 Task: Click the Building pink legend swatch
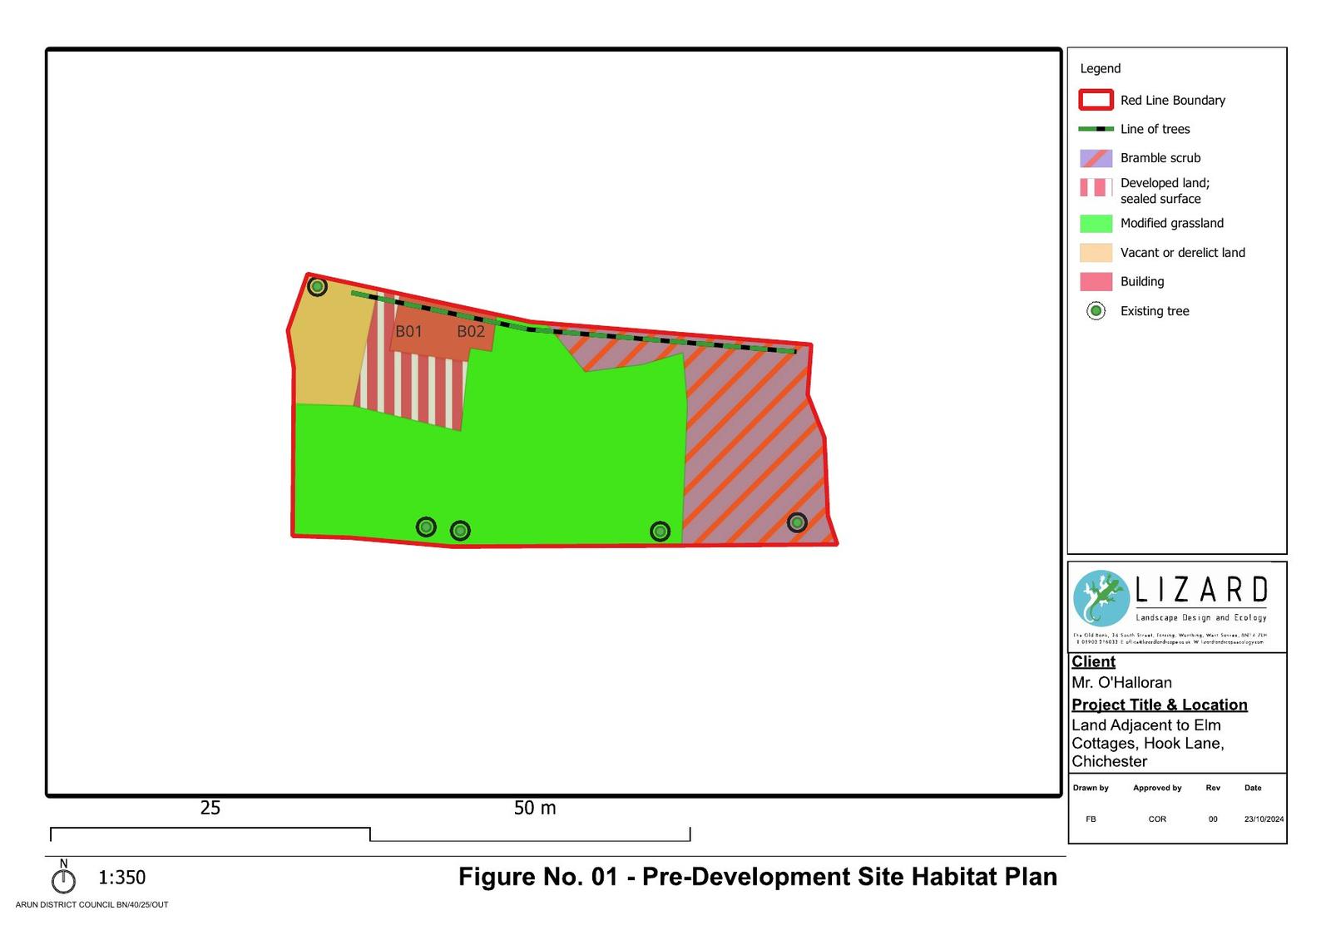1096,282
